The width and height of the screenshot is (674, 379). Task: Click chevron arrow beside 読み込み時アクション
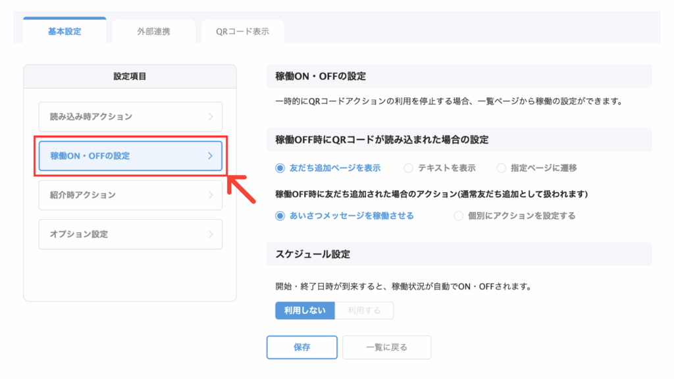pyautogui.click(x=211, y=116)
